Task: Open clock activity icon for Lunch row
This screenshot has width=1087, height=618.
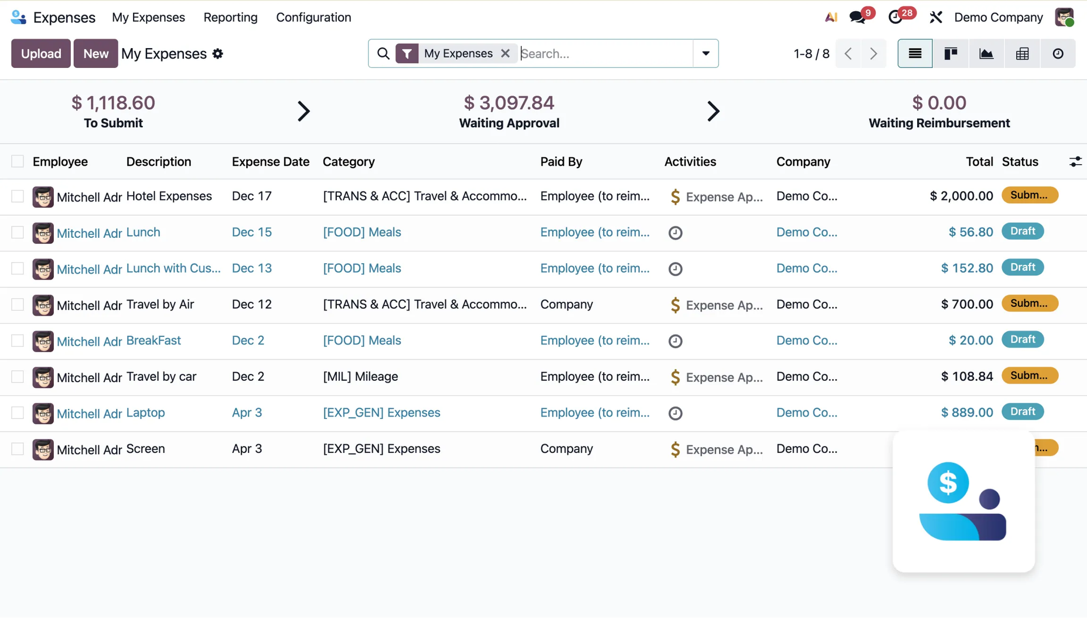Action: point(675,233)
